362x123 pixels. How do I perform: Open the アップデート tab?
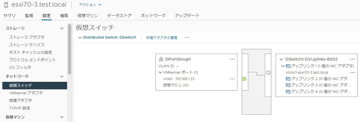(187, 16)
